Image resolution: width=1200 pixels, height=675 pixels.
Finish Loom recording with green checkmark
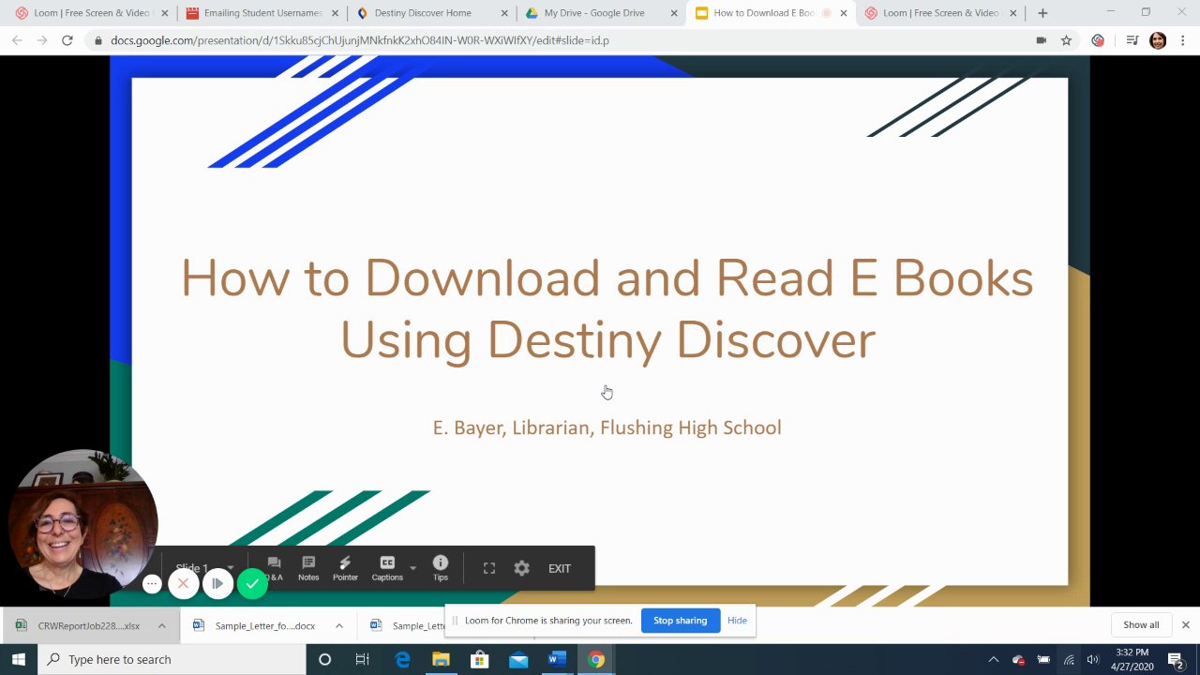pyautogui.click(x=252, y=584)
